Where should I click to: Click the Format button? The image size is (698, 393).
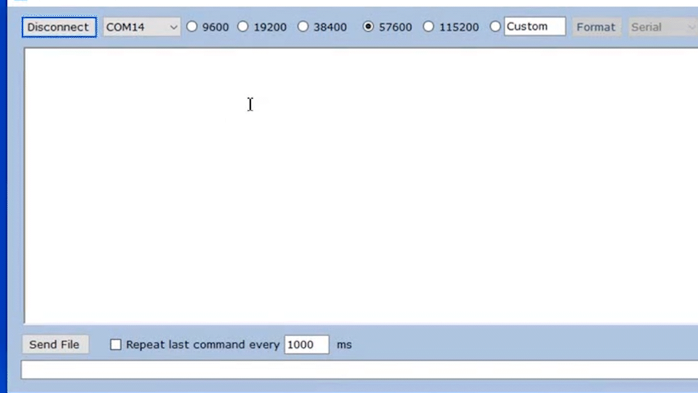coord(596,27)
